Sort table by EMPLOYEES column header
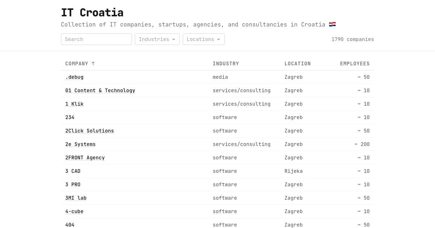Viewport: 435px width, 228px height. coord(355,64)
